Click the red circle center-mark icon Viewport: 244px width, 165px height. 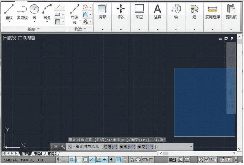pos(85,7)
